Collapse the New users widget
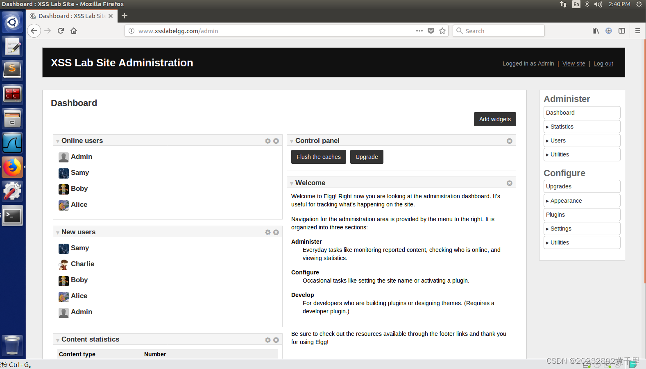Screen dimensions: 646x369 click(58, 233)
